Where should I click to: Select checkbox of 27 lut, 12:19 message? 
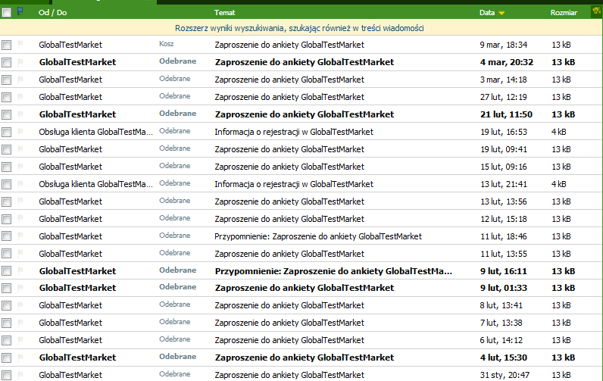tap(6, 97)
